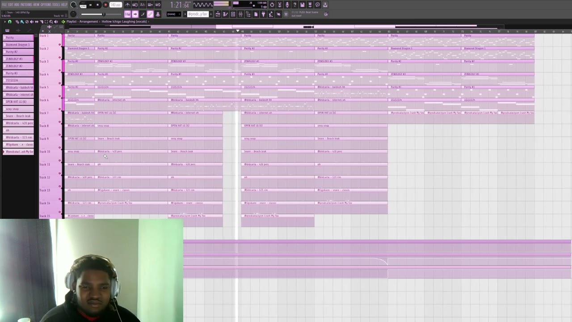Select the playlist Draw pencil tool
This screenshot has width=572, height=322.
click(x=17, y=21)
